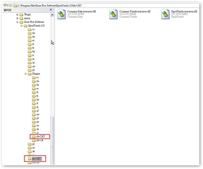Screen dimensions: 203x169
Task: Select pt folder directly under SportTracks 2.0
Action: tap(31, 144)
